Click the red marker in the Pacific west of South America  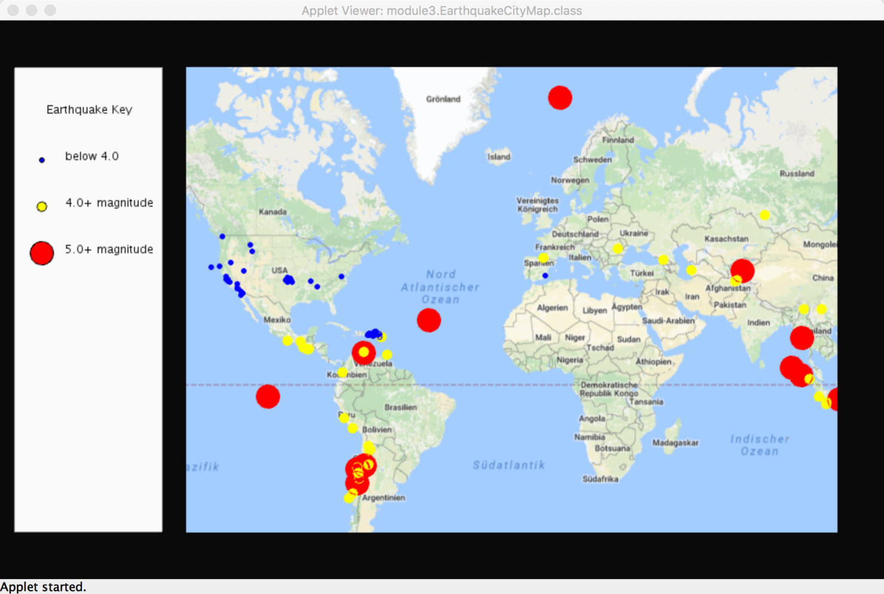[x=268, y=396]
